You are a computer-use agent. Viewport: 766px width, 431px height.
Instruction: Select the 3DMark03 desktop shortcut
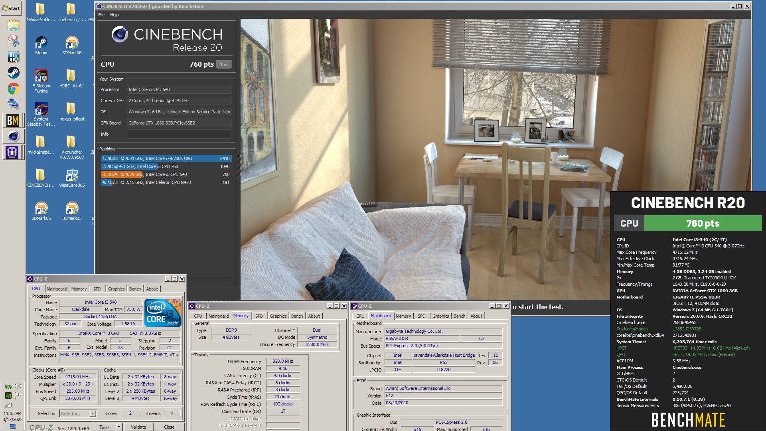point(71,211)
